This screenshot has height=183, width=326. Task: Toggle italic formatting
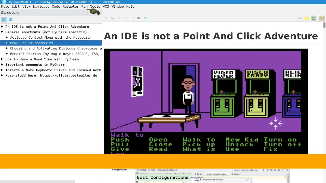tap(119, 18)
